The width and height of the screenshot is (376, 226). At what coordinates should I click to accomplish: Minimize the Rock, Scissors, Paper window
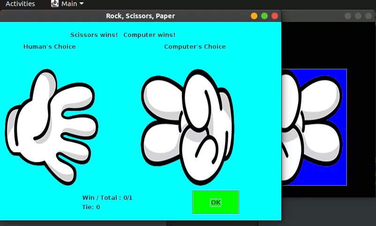point(254,16)
